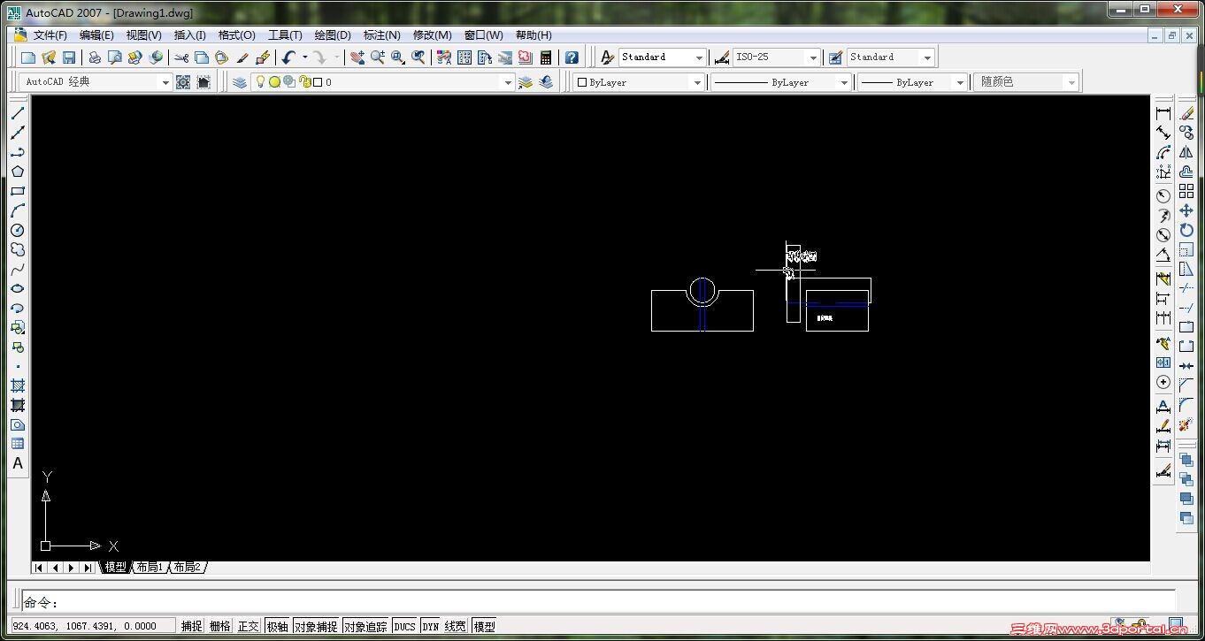Select the Move tool
The height and width of the screenshot is (641, 1205).
click(1186, 210)
